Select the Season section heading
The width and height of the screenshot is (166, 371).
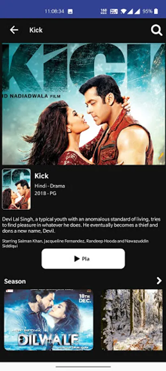point(15,281)
